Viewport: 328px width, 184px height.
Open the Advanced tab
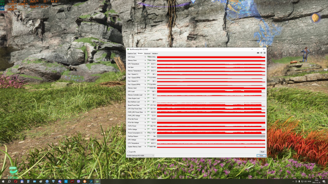147,54
